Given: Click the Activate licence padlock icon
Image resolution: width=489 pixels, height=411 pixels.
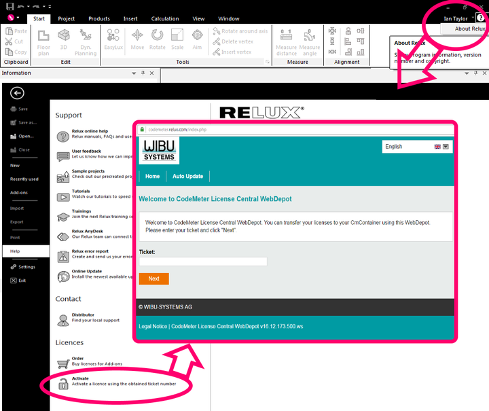Looking at the screenshot, I should (62, 384).
